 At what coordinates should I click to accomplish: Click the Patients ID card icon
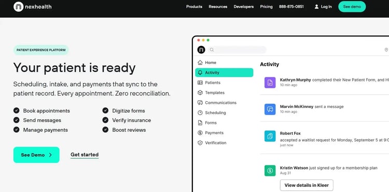[x=200, y=83]
